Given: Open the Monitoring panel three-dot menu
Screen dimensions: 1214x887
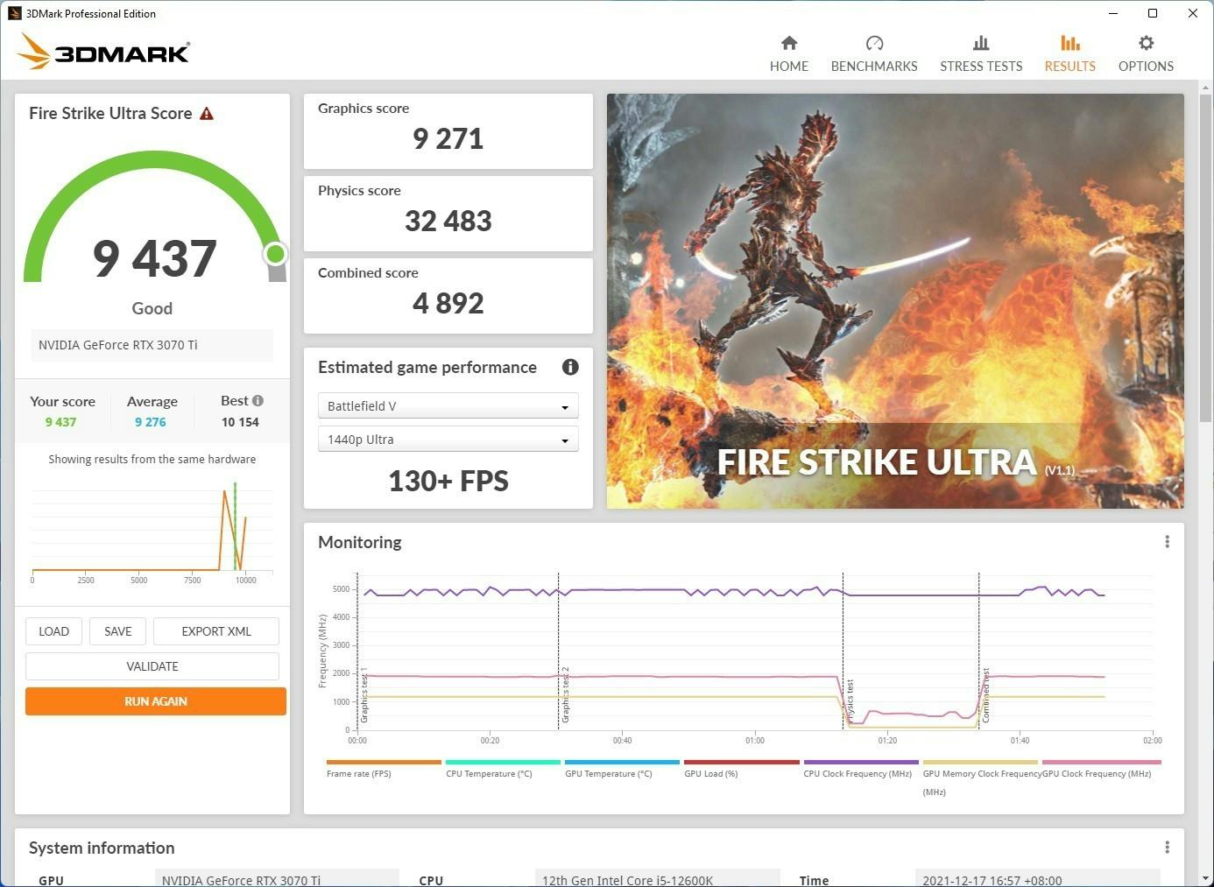Looking at the screenshot, I should (x=1167, y=542).
